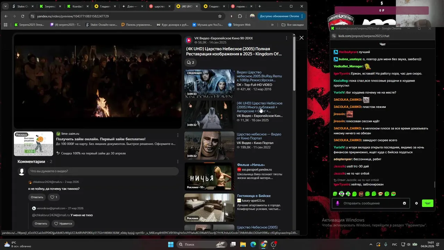Viewport: 444px width, 250px height.
Task: Click green Чат send button
Action: [x=428, y=203]
